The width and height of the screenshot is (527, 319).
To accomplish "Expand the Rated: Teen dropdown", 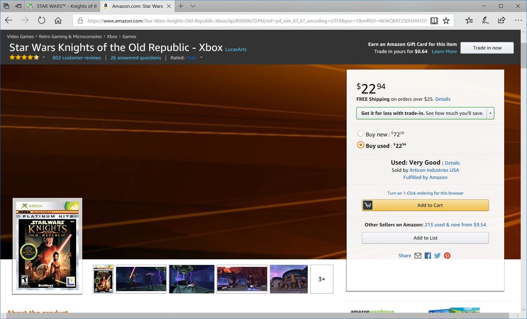I will click(x=201, y=57).
